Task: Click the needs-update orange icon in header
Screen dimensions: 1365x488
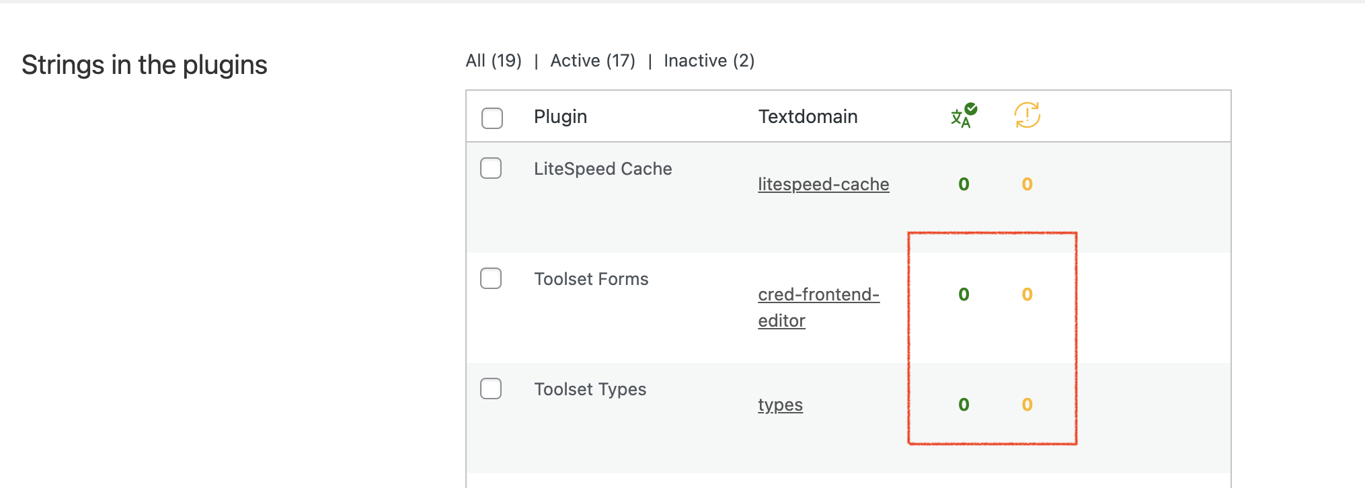Action: pyautogui.click(x=1027, y=115)
